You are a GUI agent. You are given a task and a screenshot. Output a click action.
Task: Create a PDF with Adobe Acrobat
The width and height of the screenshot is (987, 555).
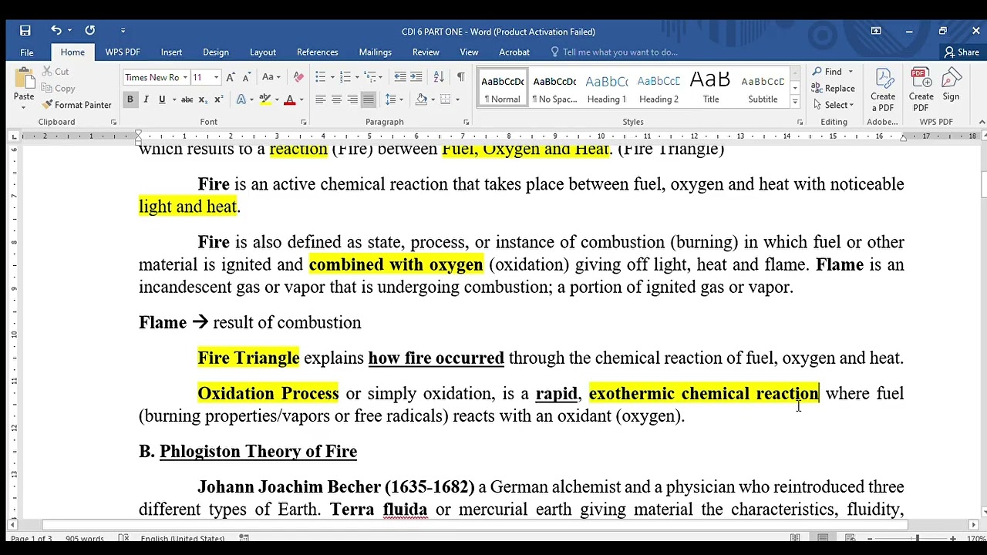click(883, 91)
